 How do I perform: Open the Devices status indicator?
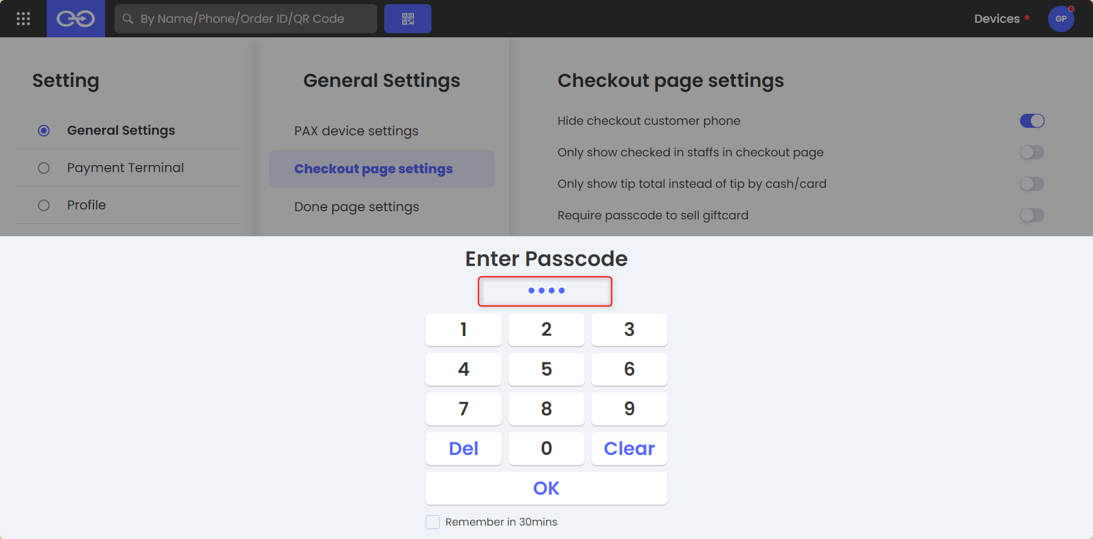click(x=1002, y=19)
